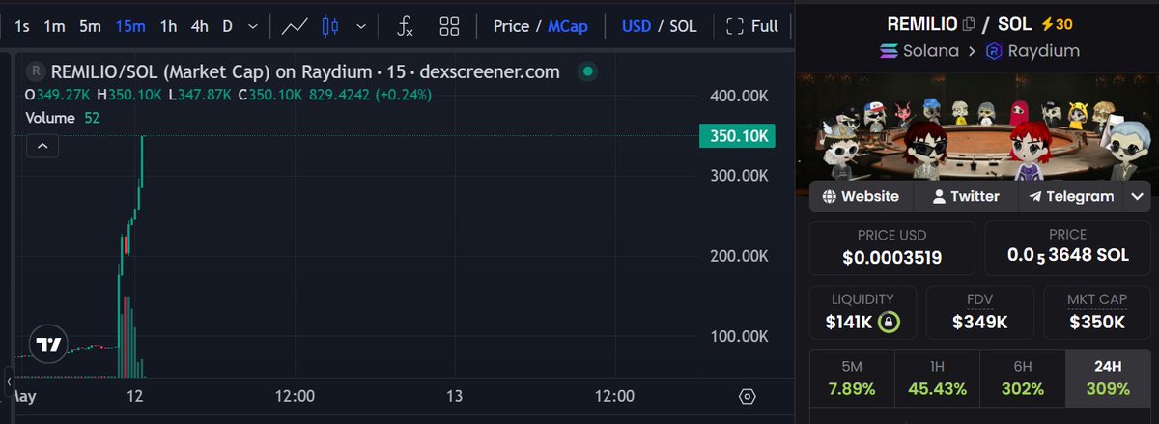
Task: Open the token Twitter link
Action: click(966, 196)
